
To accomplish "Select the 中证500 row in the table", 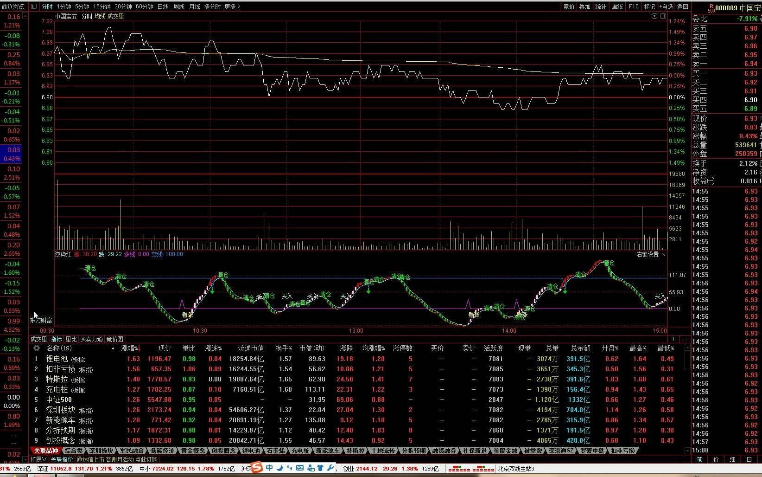I will pos(356,400).
